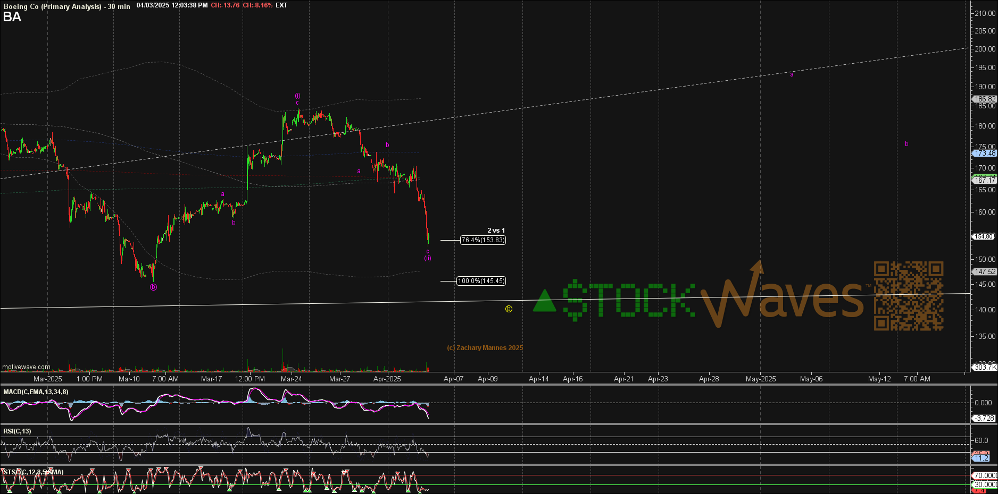The height and width of the screenshot is (494, 998).
Task: Click the Apr-2025 date on time axis
Action: (x=387, y=379)
